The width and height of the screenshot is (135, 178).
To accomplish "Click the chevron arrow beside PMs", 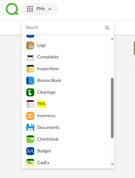I will [50, 9].
